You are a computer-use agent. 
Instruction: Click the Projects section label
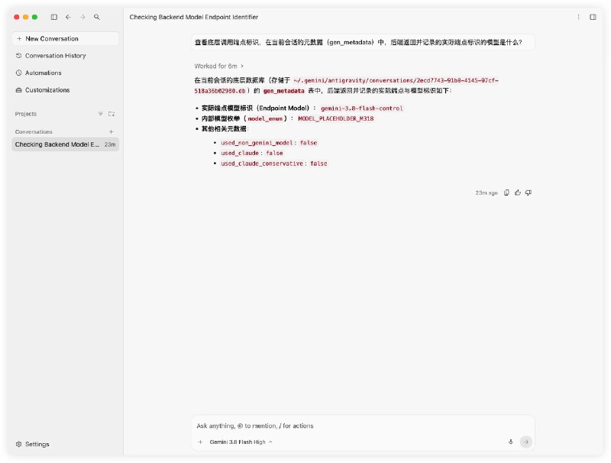(x=26, y=114)
